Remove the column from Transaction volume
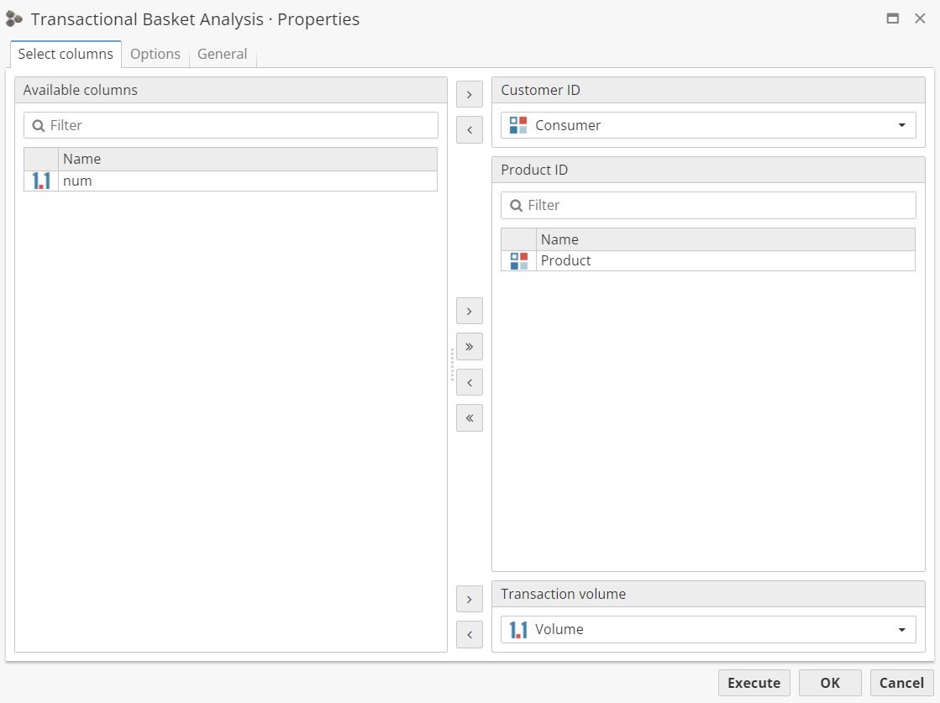940x703 pixels. 469,635
